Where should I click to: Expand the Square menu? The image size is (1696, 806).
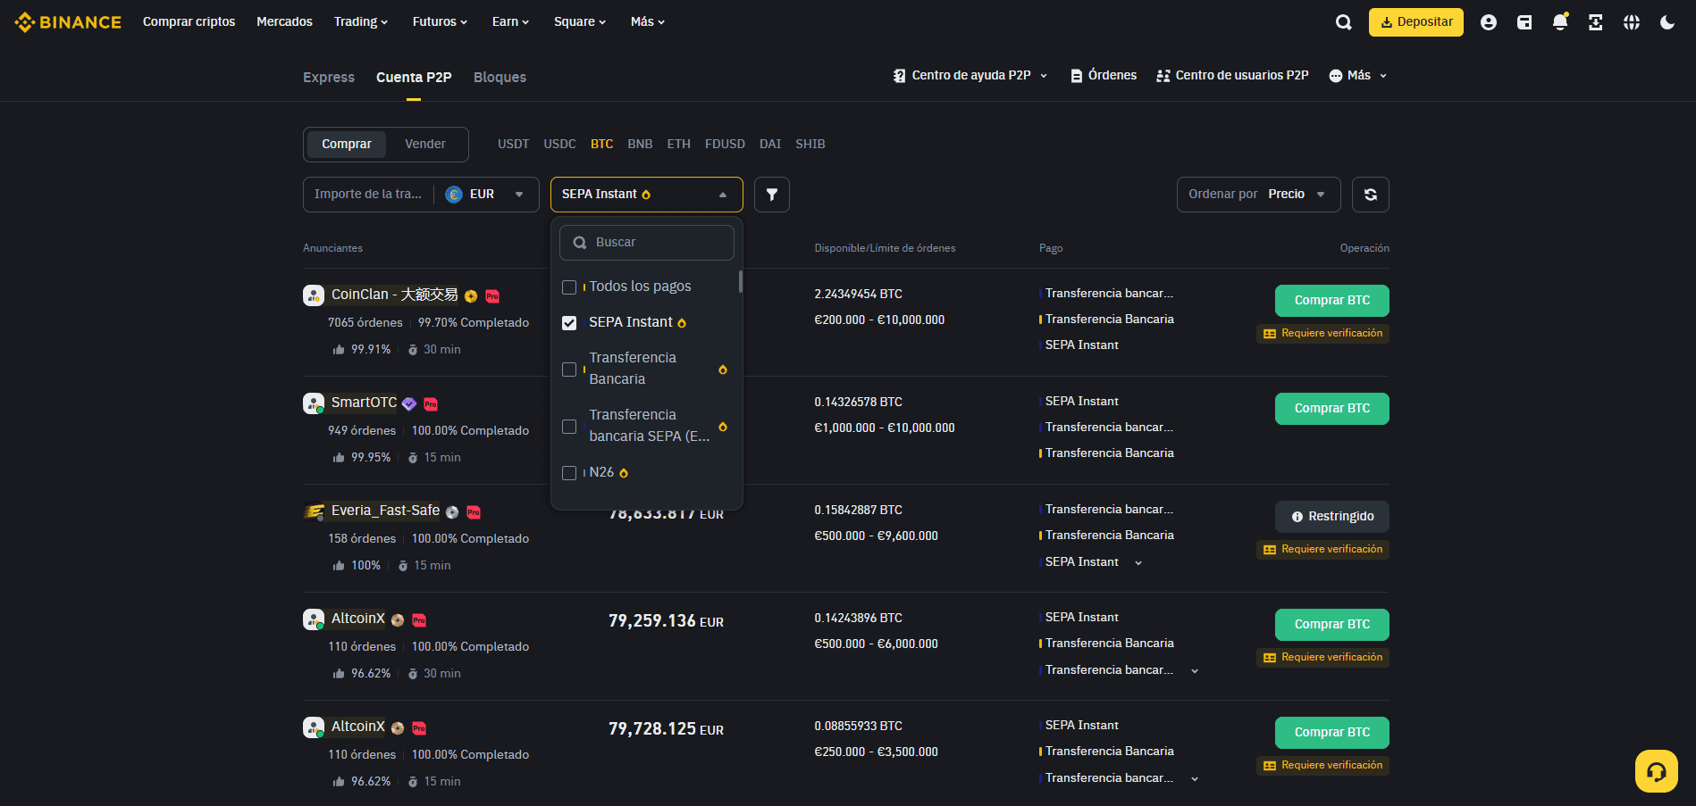580,22
